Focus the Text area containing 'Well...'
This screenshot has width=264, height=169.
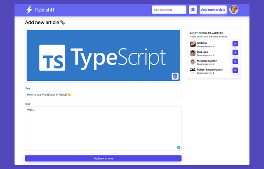coord(103,128)
